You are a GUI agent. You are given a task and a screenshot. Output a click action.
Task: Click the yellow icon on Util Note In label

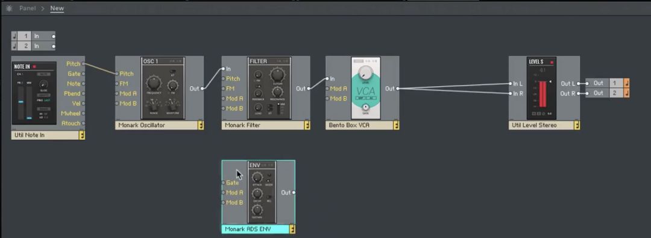[82, 135]
